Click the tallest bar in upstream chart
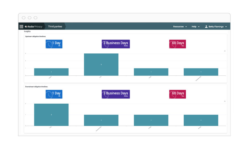This screenshot has width=251, height=144. pyautogui.click(x=101, y=64)
